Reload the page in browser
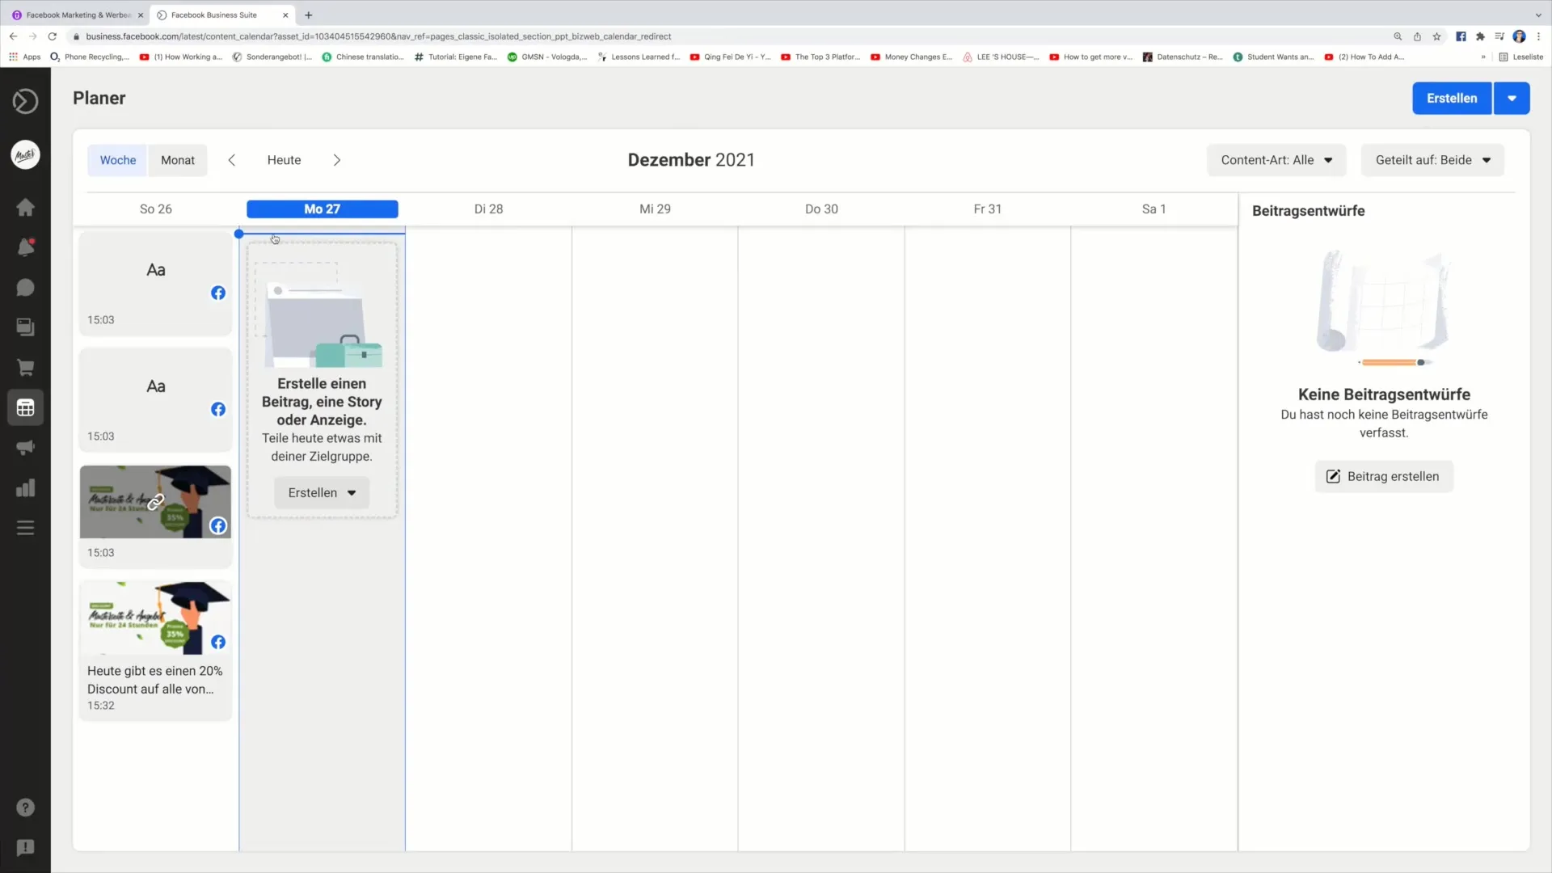 [53, 36]
